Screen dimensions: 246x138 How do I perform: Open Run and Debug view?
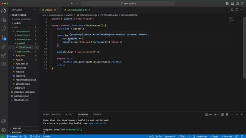tap(3, 46)
